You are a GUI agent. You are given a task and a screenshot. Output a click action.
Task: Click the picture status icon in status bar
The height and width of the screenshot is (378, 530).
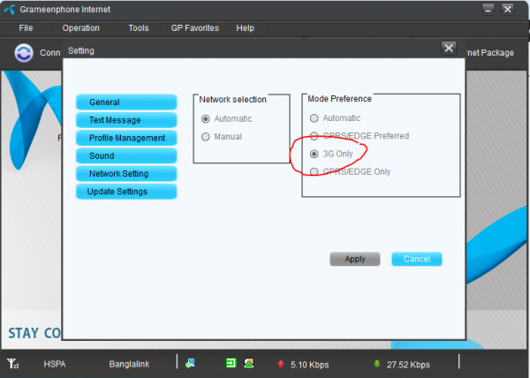coord(249,363)
